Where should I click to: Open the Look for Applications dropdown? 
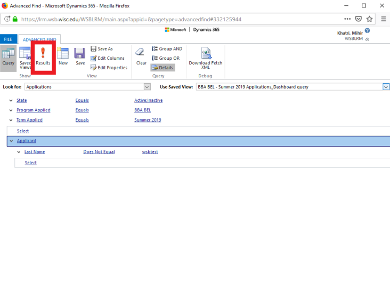tap(147, 87)
